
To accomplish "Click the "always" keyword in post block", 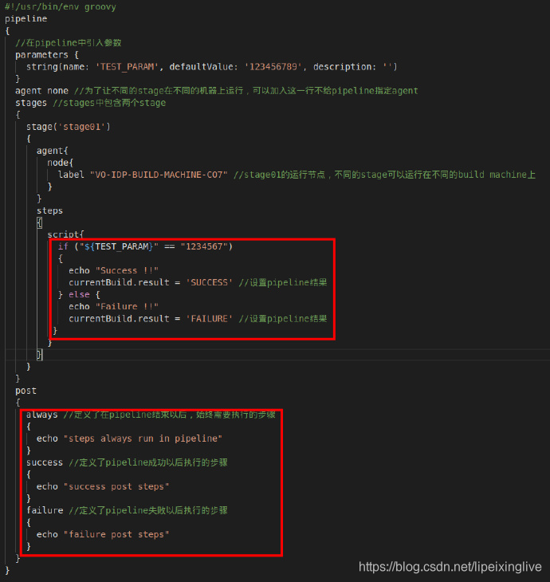I will 42,415.
